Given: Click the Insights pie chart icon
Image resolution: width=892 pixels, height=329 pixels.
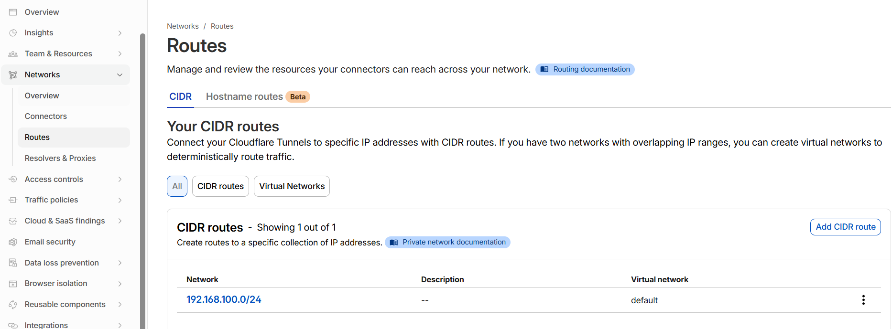Looking at the screenshot, I should 13,33.
